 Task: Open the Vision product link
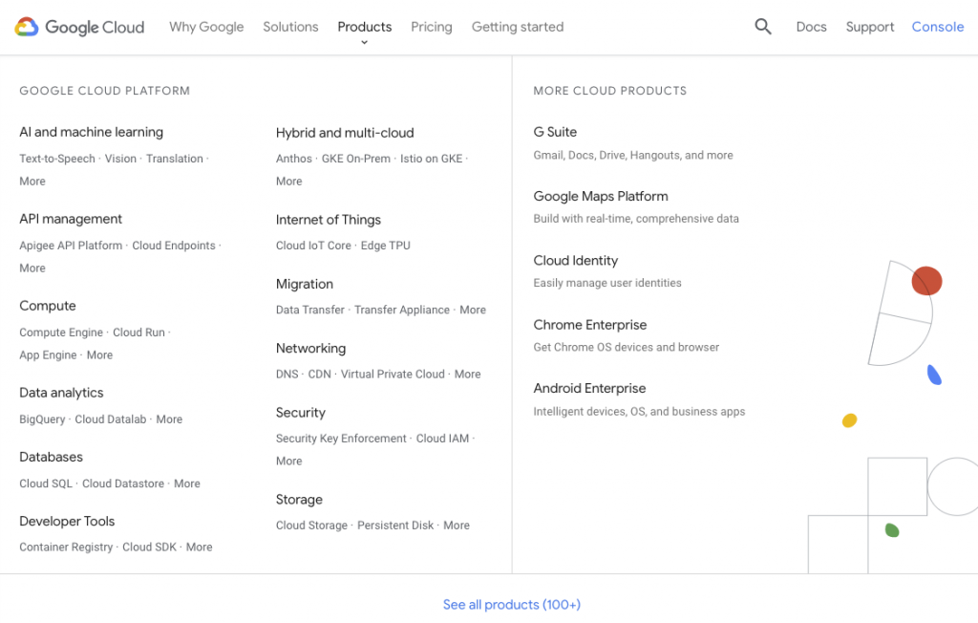(120, 159)
